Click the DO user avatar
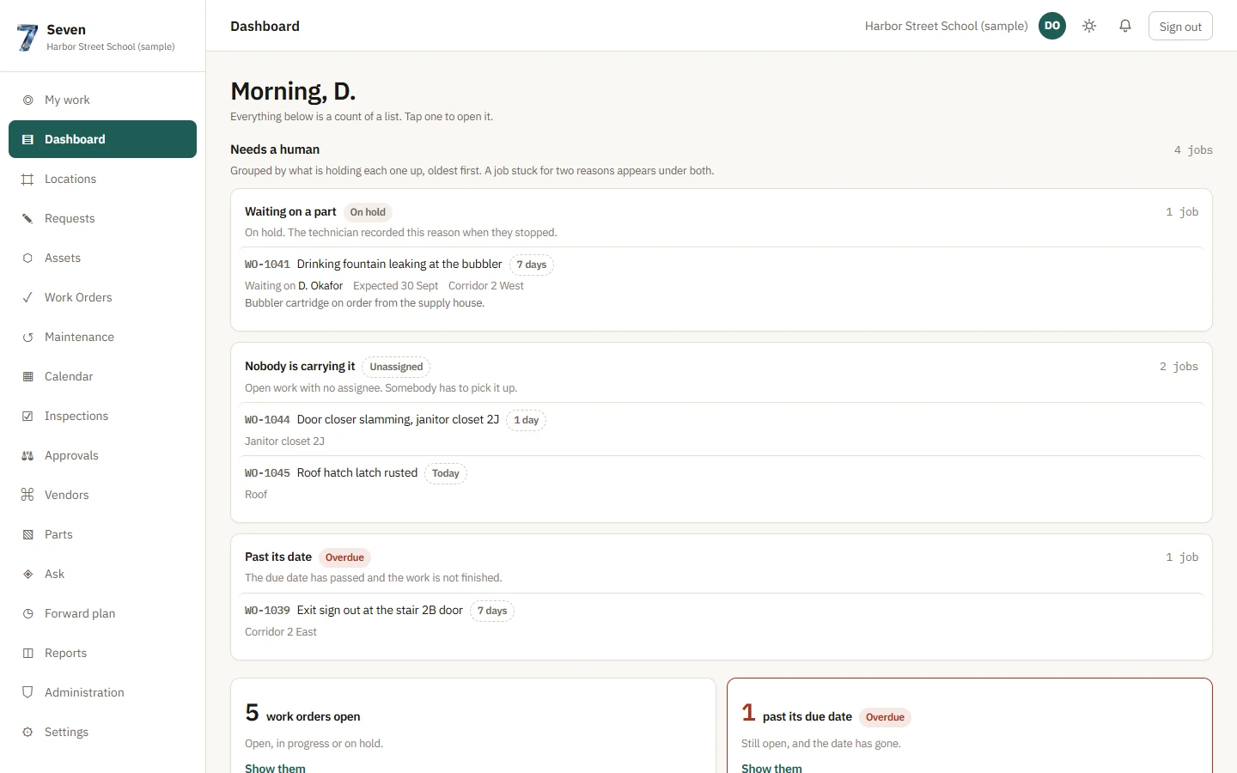Viewport: 1237px width, 773px height. coord(1052,26)
